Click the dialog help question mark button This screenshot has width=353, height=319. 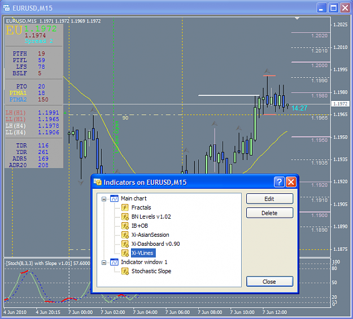coord(279,181)
